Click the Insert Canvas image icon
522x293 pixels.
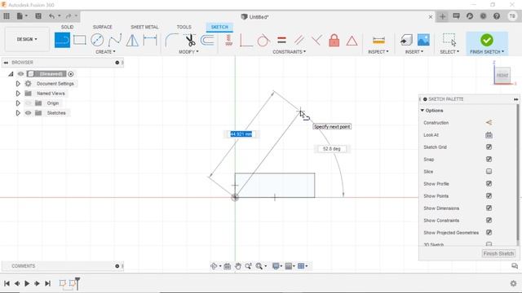pyautogui.click(x=423, y=40)
